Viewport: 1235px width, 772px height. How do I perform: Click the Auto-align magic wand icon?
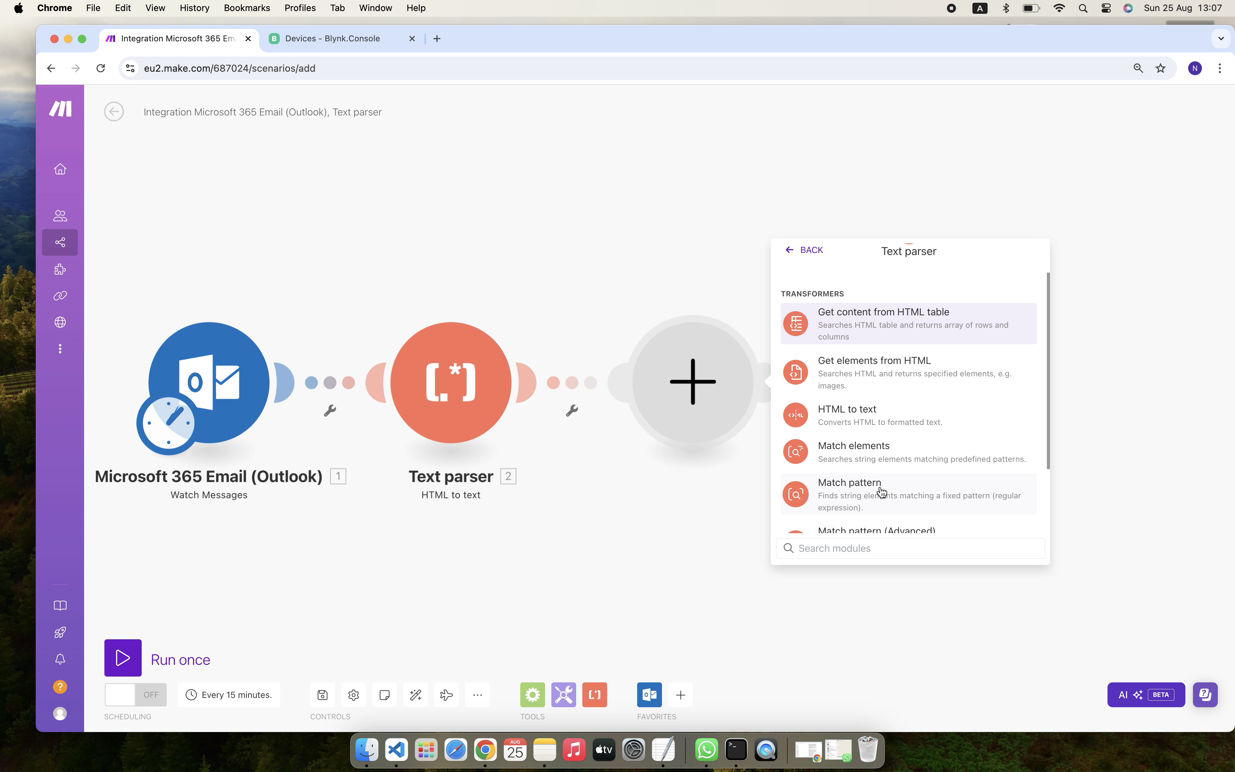click(416, 694)
